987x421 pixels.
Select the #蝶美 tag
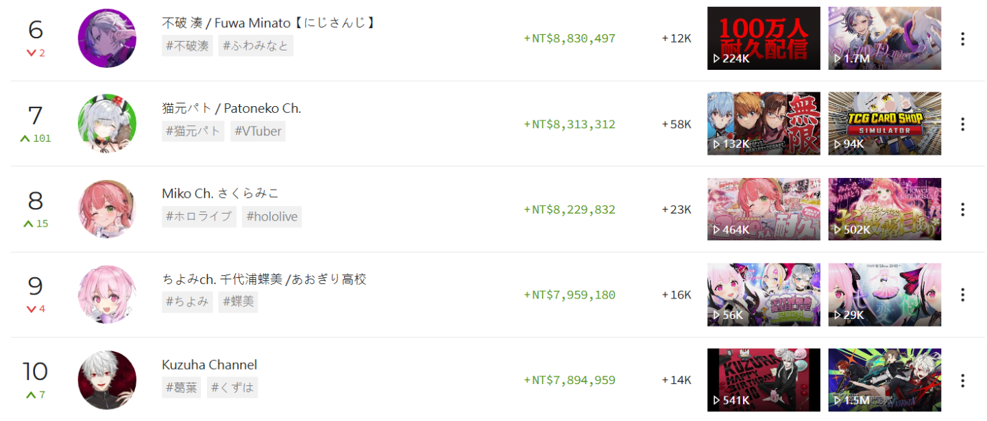coord(238,302)
